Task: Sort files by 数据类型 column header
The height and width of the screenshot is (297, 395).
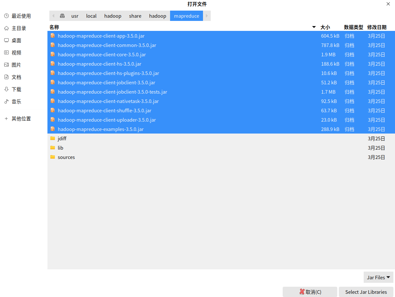Action: click(x=354, y=27)
